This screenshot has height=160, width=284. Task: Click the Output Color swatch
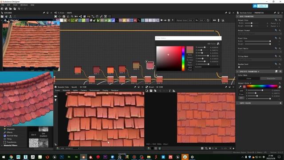[x=245, y=87]
